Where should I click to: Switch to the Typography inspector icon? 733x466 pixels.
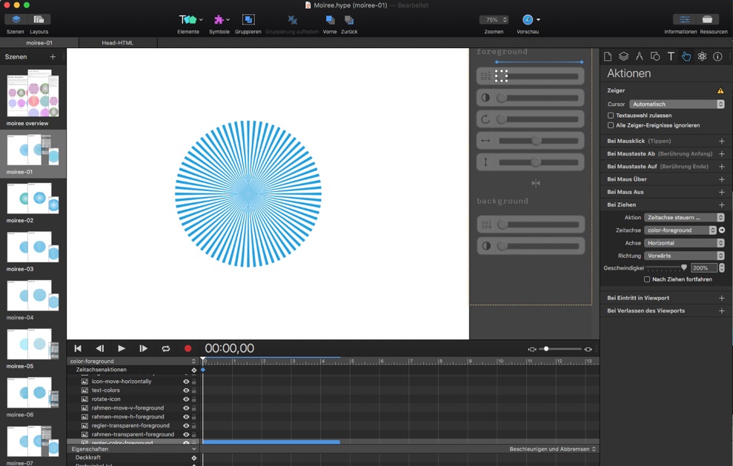(671, 56)
